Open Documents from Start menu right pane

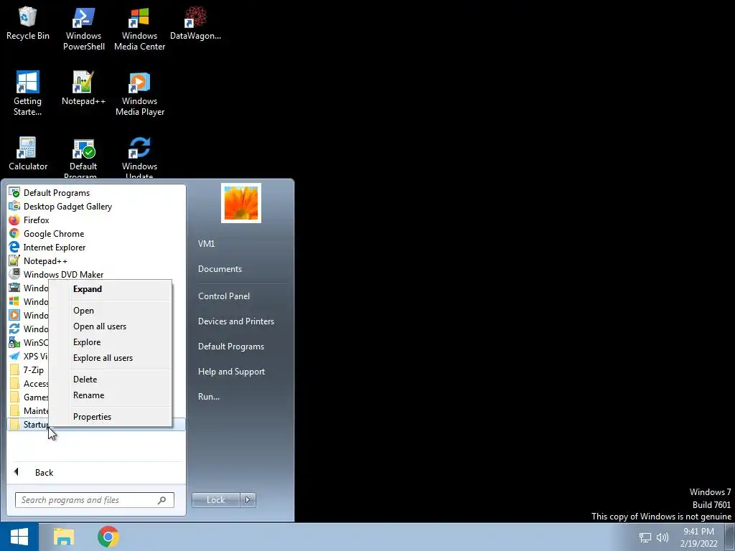pos(220,269)
